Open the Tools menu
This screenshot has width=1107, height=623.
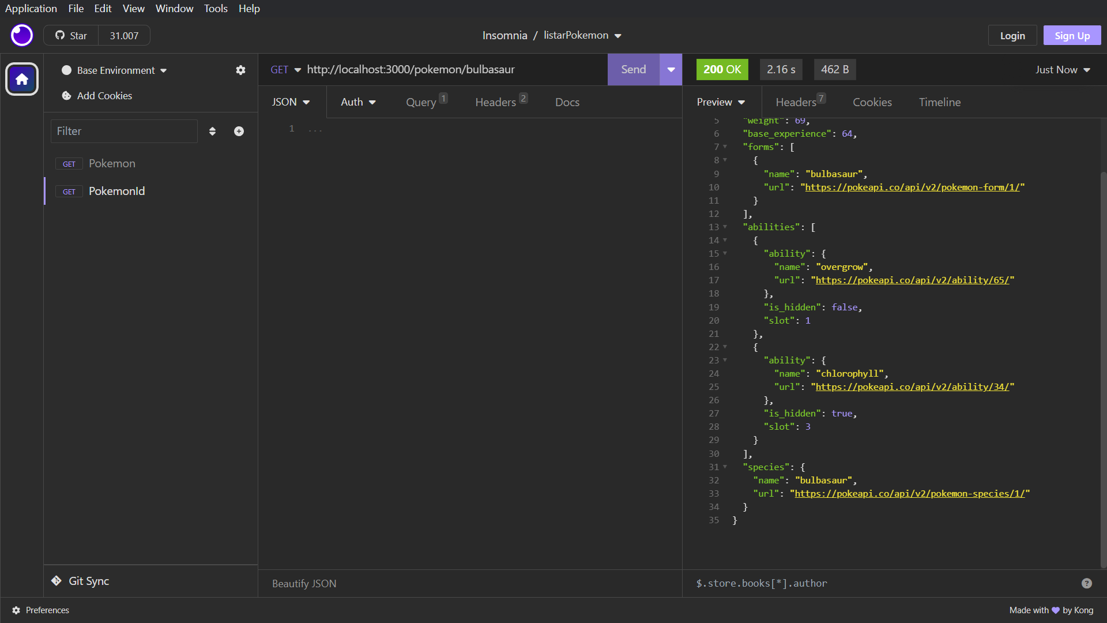(x=215, y=8)
